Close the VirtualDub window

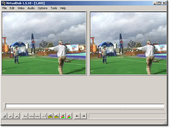[x=164, y=3]
